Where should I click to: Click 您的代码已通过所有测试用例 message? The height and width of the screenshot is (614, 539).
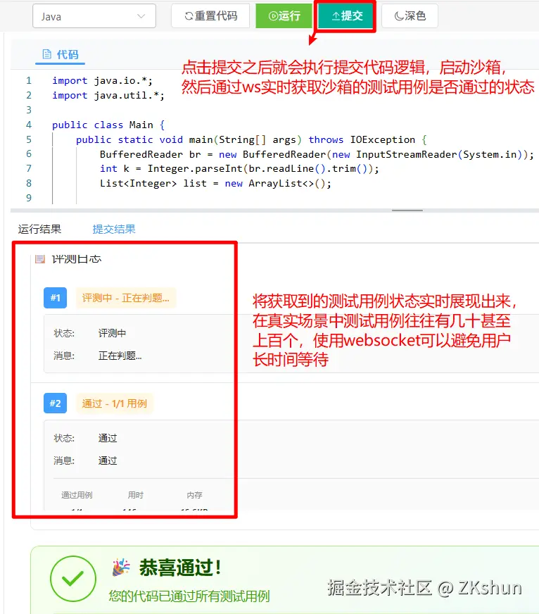tap(189, 596)
